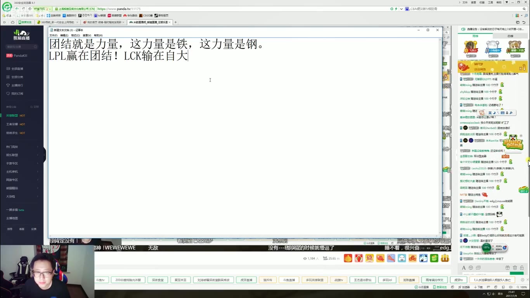Image resolution: width=530 pixels, height=298 pixels.
Task: Send the 稳 gift icon
Action: tap(369, 258)
